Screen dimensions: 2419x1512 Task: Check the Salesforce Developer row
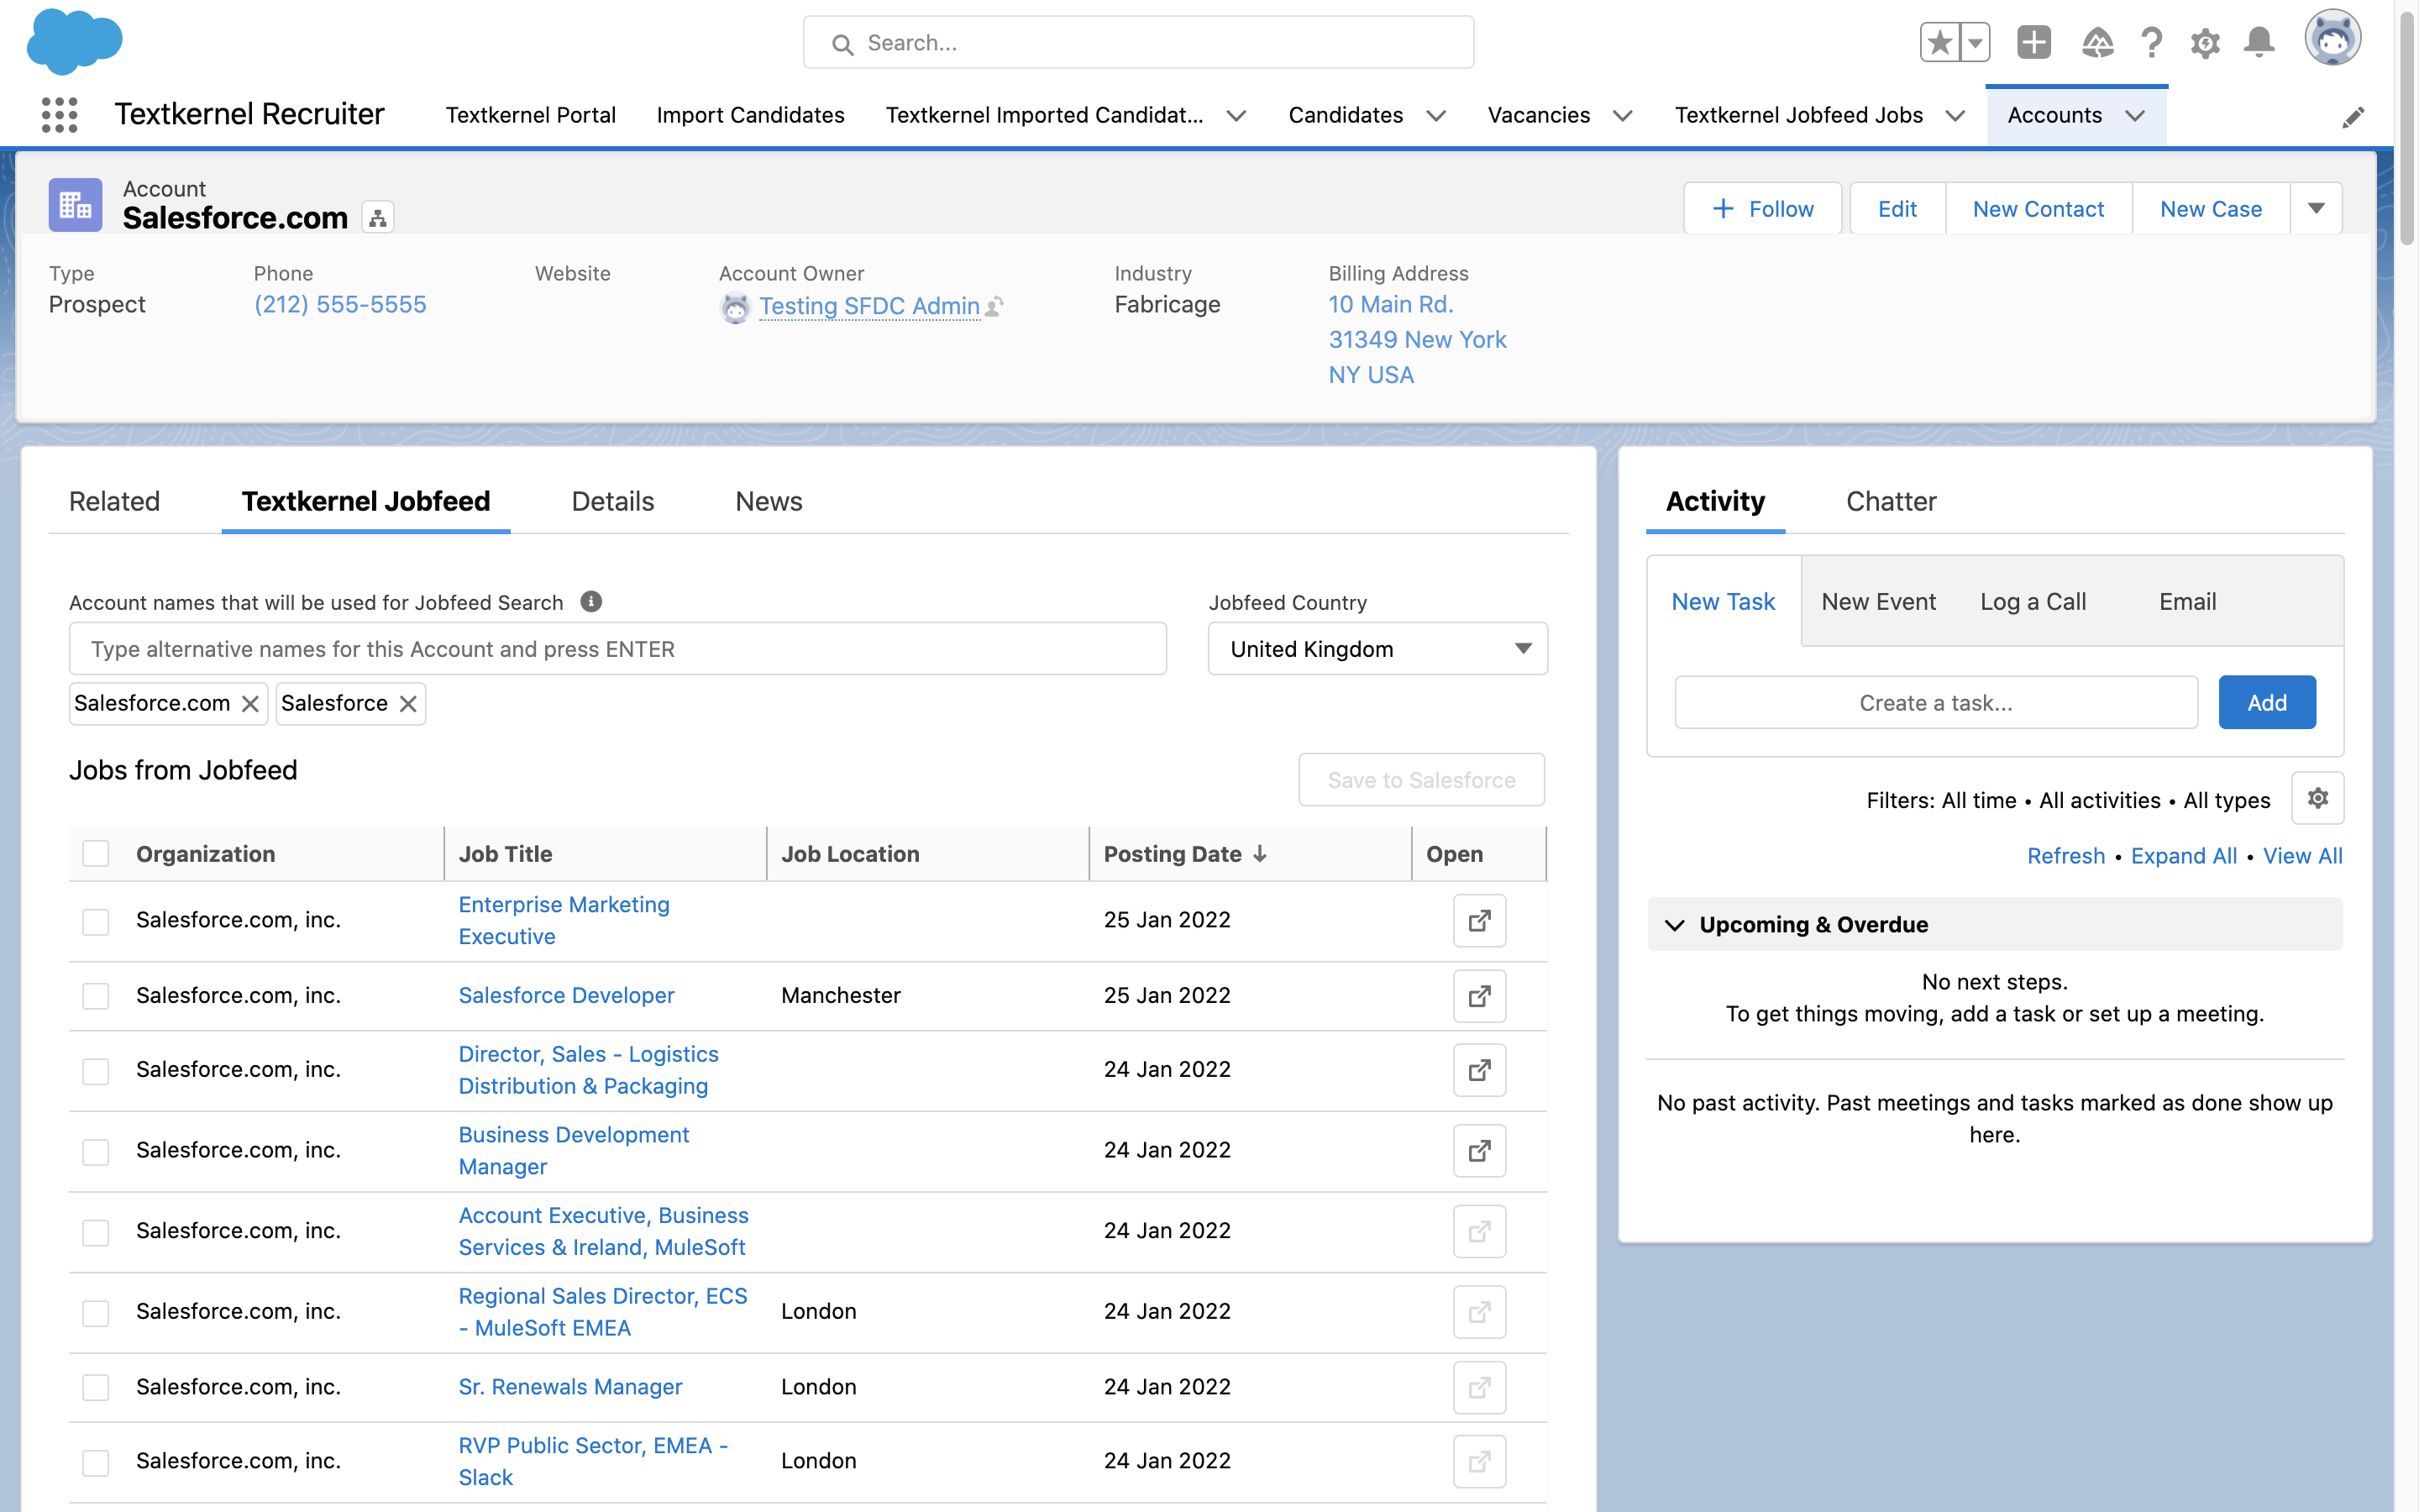tap(96, 996)
